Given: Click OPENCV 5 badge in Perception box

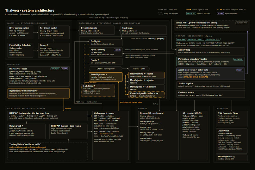Looking at the screenshot, I should pyautogui.click(x=238, y=59).
